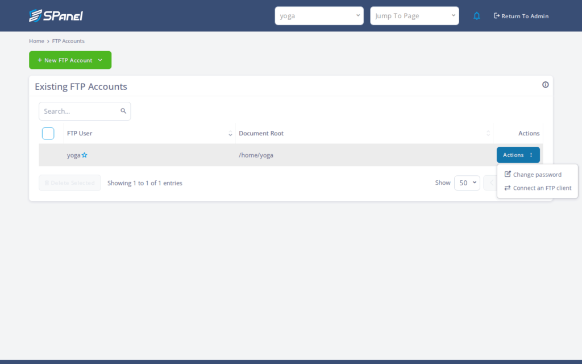The height and width of the screenshot is (364, 582).
Task: Click the Connect an FTP client arrows icon
Action: coord(508,188)
